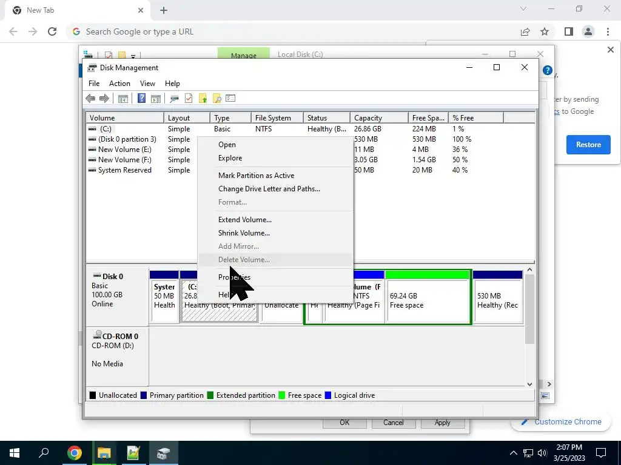Choose Explore in the context menu
This screenshot has height=465, width=621.
(x=275, y=158)
